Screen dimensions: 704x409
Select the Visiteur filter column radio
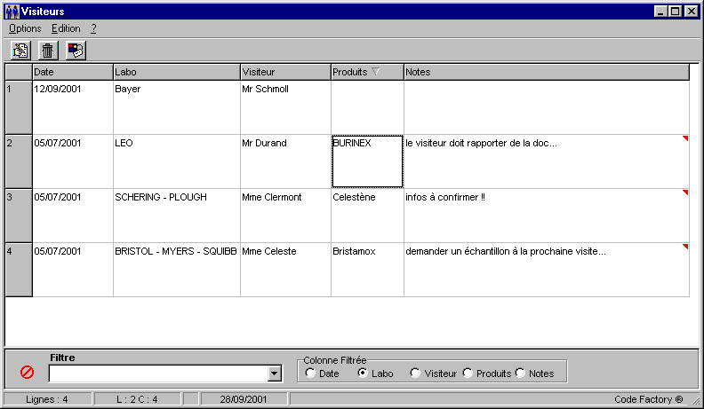(415, 374)
